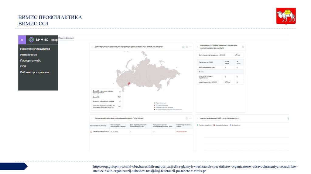Open info icon on regional map widget
Viewport: 311px width, 174px height.
click(186, 47)
